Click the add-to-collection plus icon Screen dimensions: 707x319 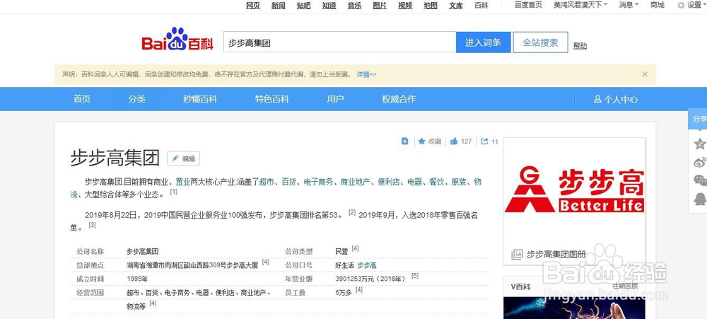point(405,141)
